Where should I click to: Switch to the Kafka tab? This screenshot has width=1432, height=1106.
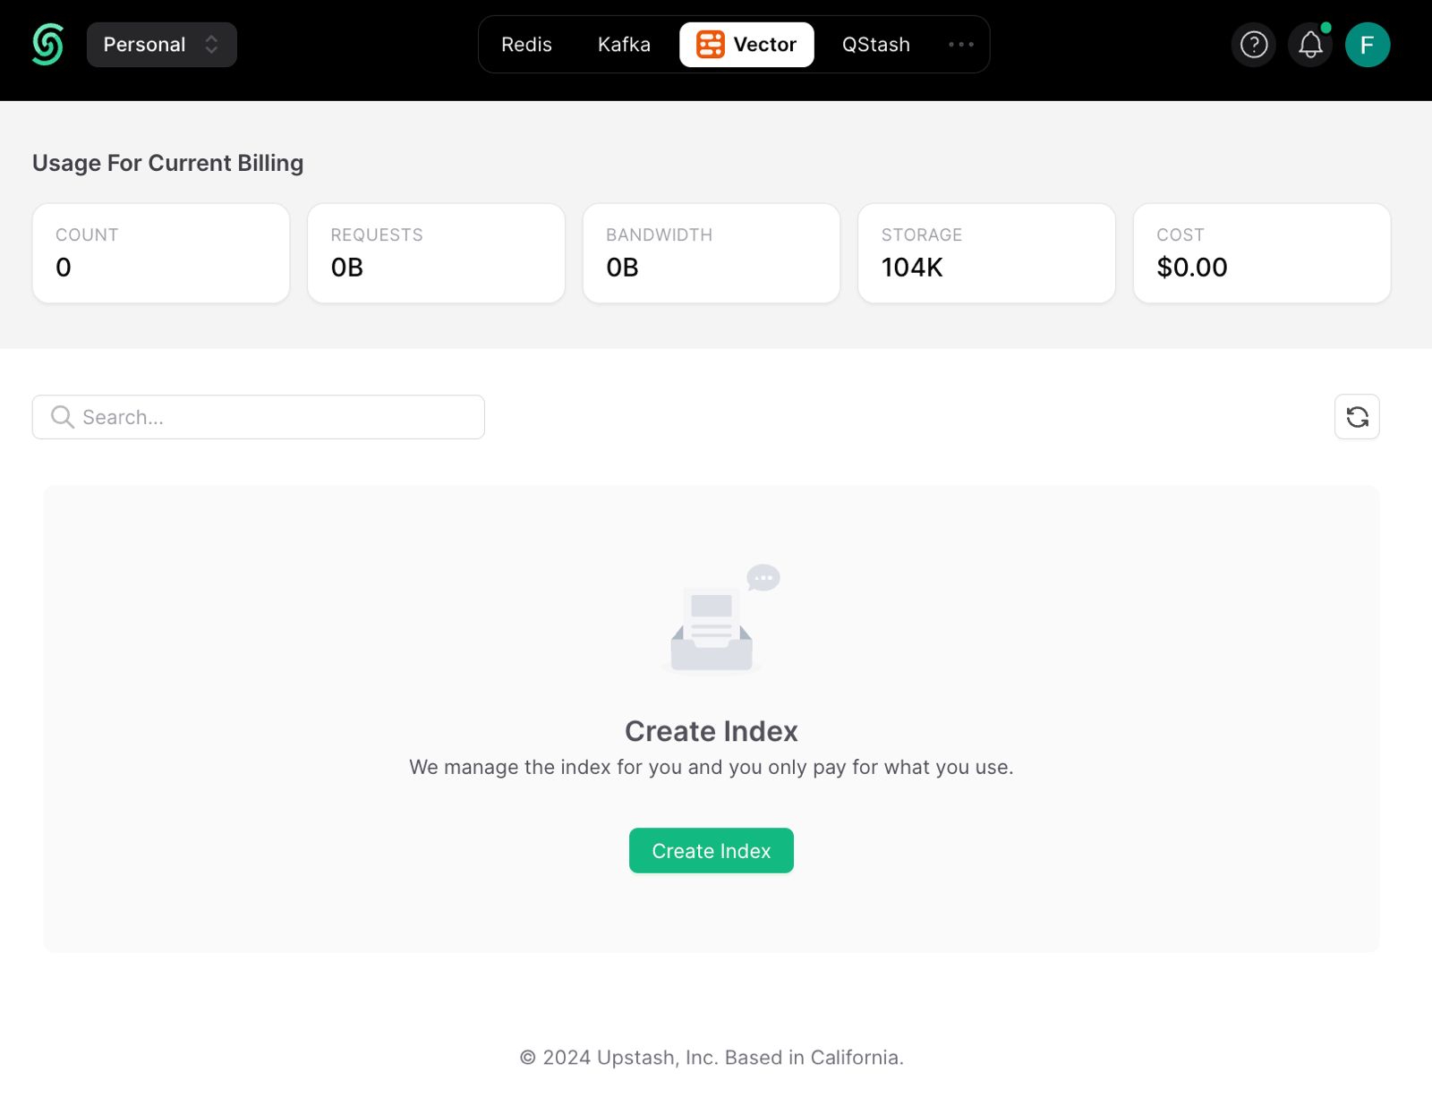pos(624,45)
